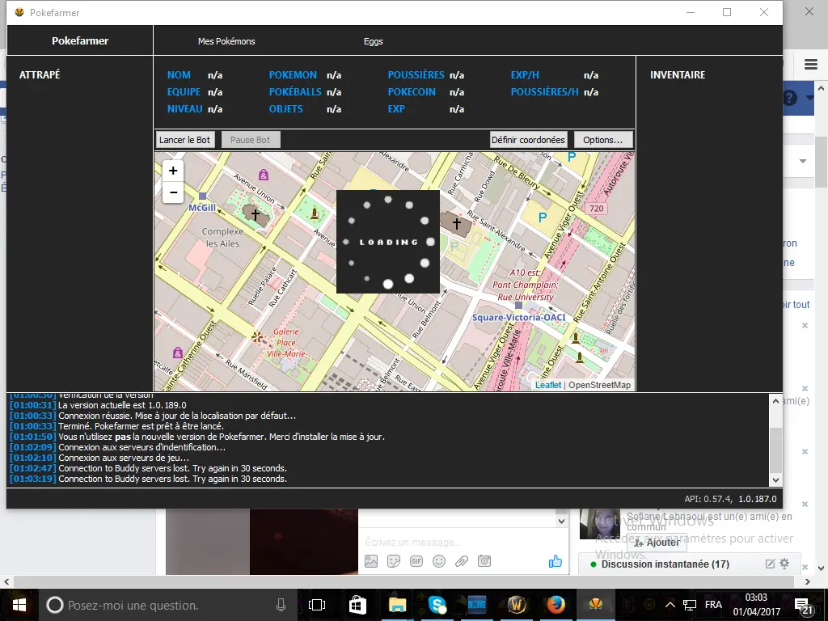
Task: Click the McGill metro station marker
Action: pyautogui.click(x=202, y=196)
